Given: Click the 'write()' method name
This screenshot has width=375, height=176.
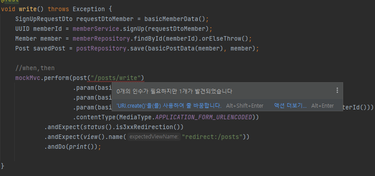Looking at the screenshot, I should [31, 9].
